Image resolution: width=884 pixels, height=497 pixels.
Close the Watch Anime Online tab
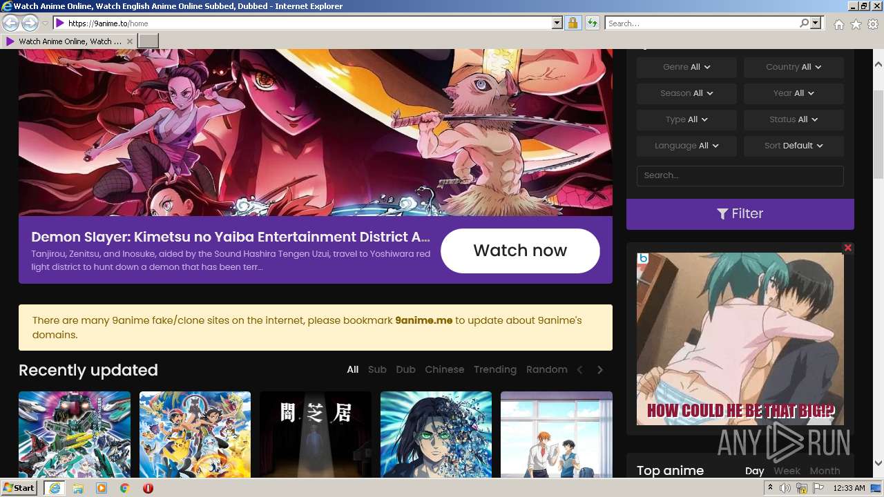[130, 41]
